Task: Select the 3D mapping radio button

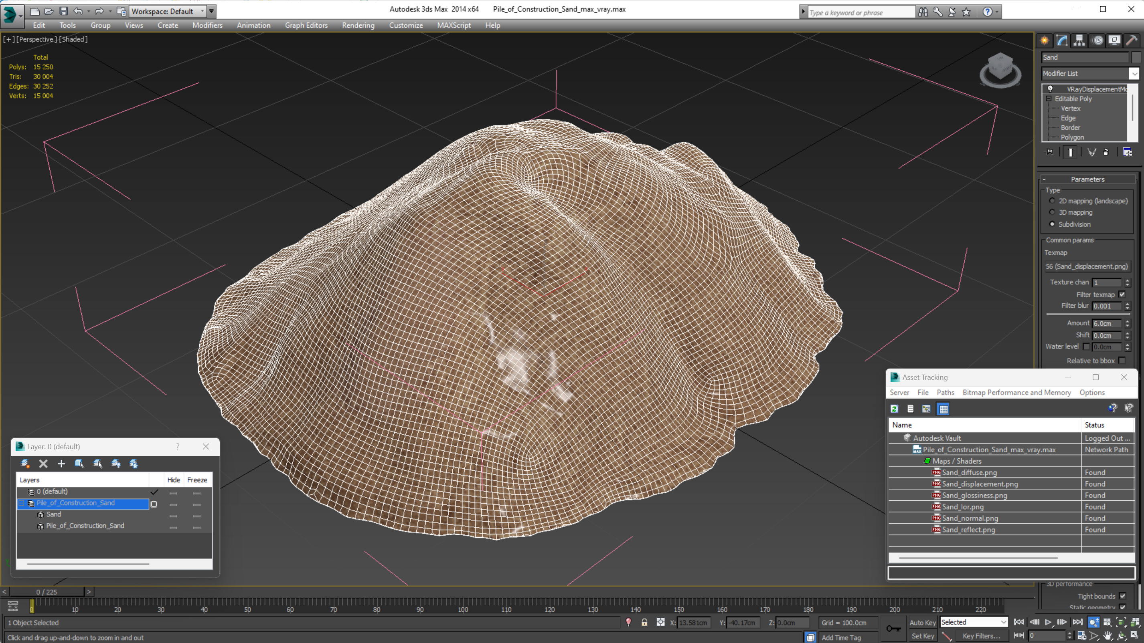Action: (1052, 212)
